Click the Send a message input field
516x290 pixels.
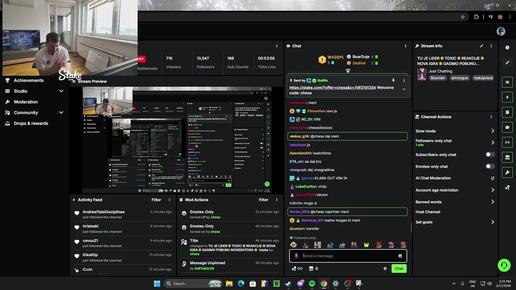(x=349, y=256)
